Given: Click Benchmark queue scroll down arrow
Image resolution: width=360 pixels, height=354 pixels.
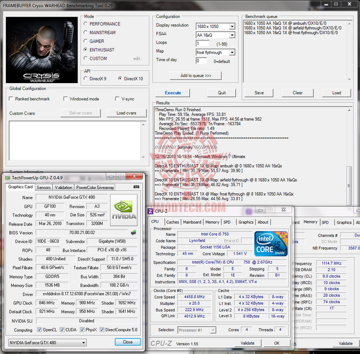Looking at the screenshot, I should tap(349, 79).
